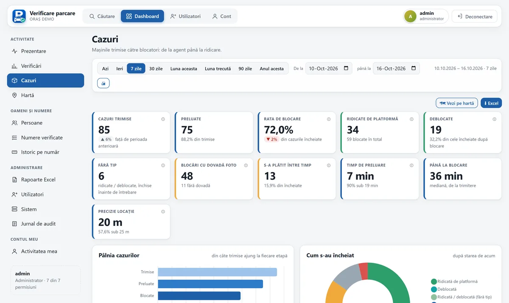Viewport: 509px width, 303px height.
Task: Select the 90 zile period filter
Action: click(245, 69)
